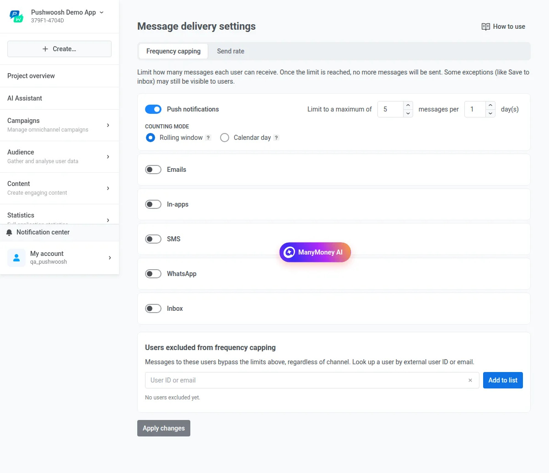
Task: Click the Create… button
Action: click(59, 49)
